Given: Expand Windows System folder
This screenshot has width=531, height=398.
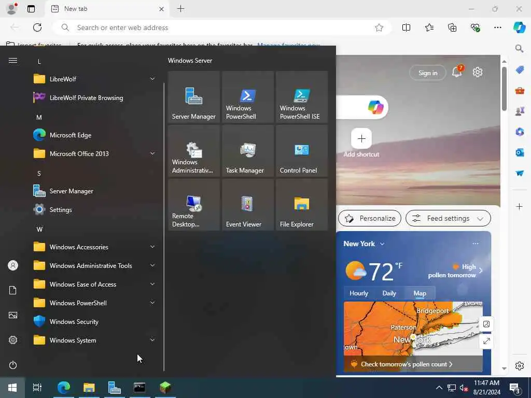Looking at the screenshot, I should click(x=152, y=340).
